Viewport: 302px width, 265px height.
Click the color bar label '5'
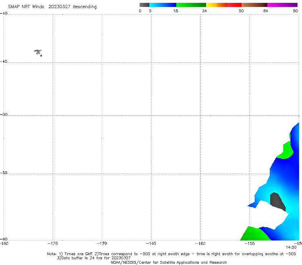(x=150, y=11)
